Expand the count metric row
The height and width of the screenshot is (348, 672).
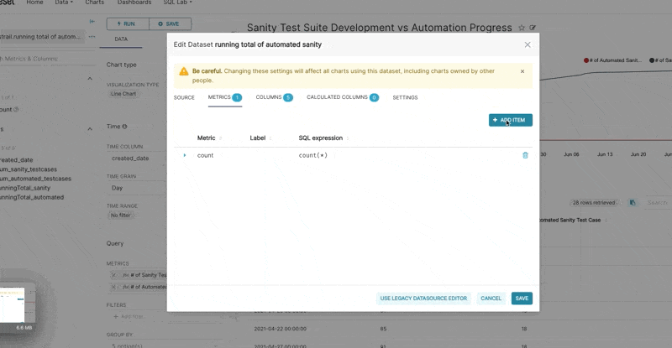[185, 155]
